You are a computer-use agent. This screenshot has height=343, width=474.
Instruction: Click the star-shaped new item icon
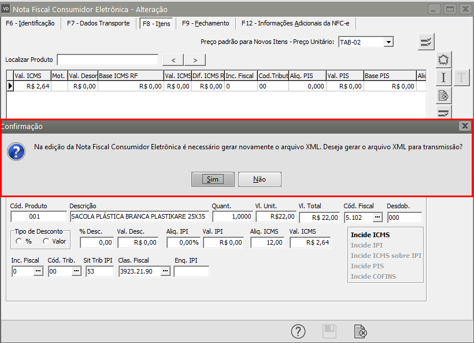click(x=443, y=60)
